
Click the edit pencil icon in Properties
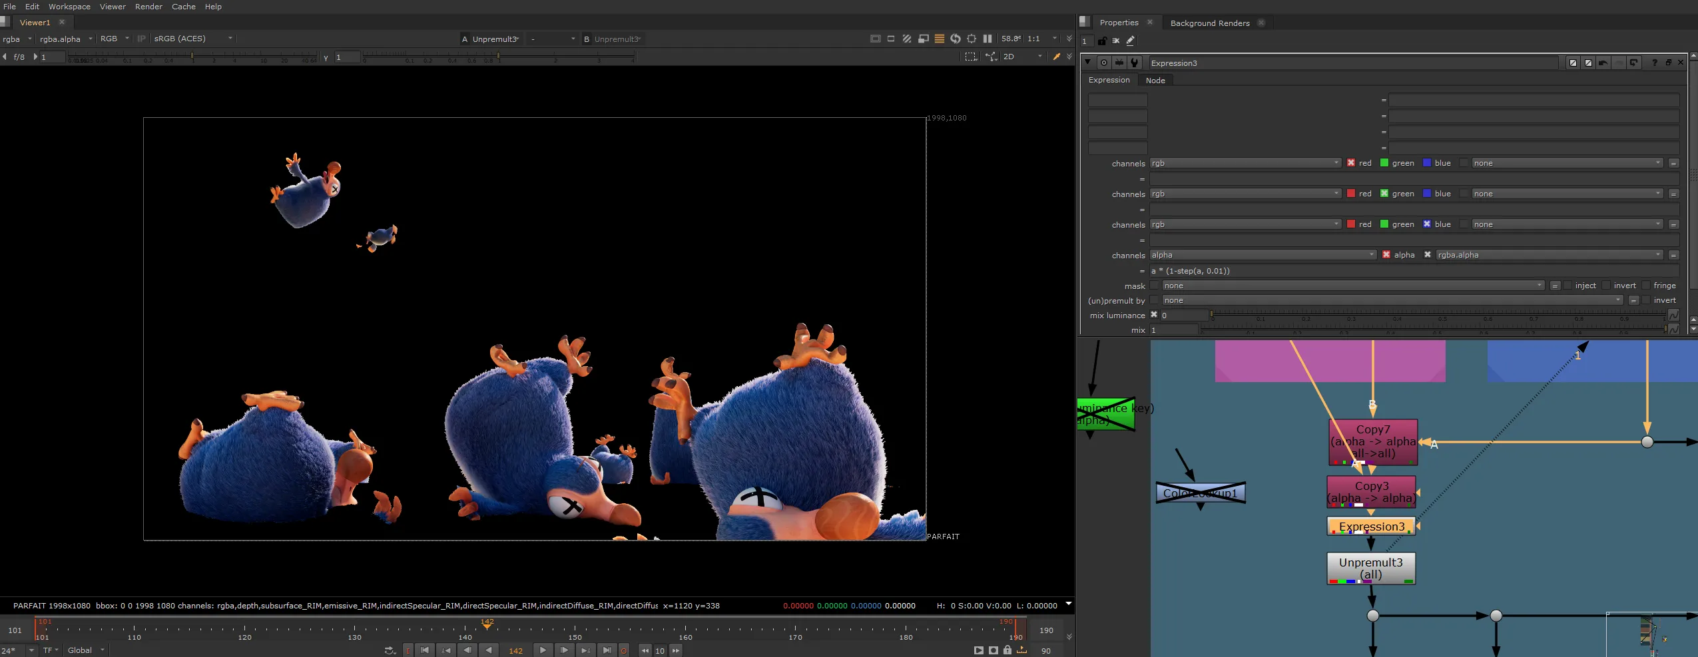(x=1130, y=41)
